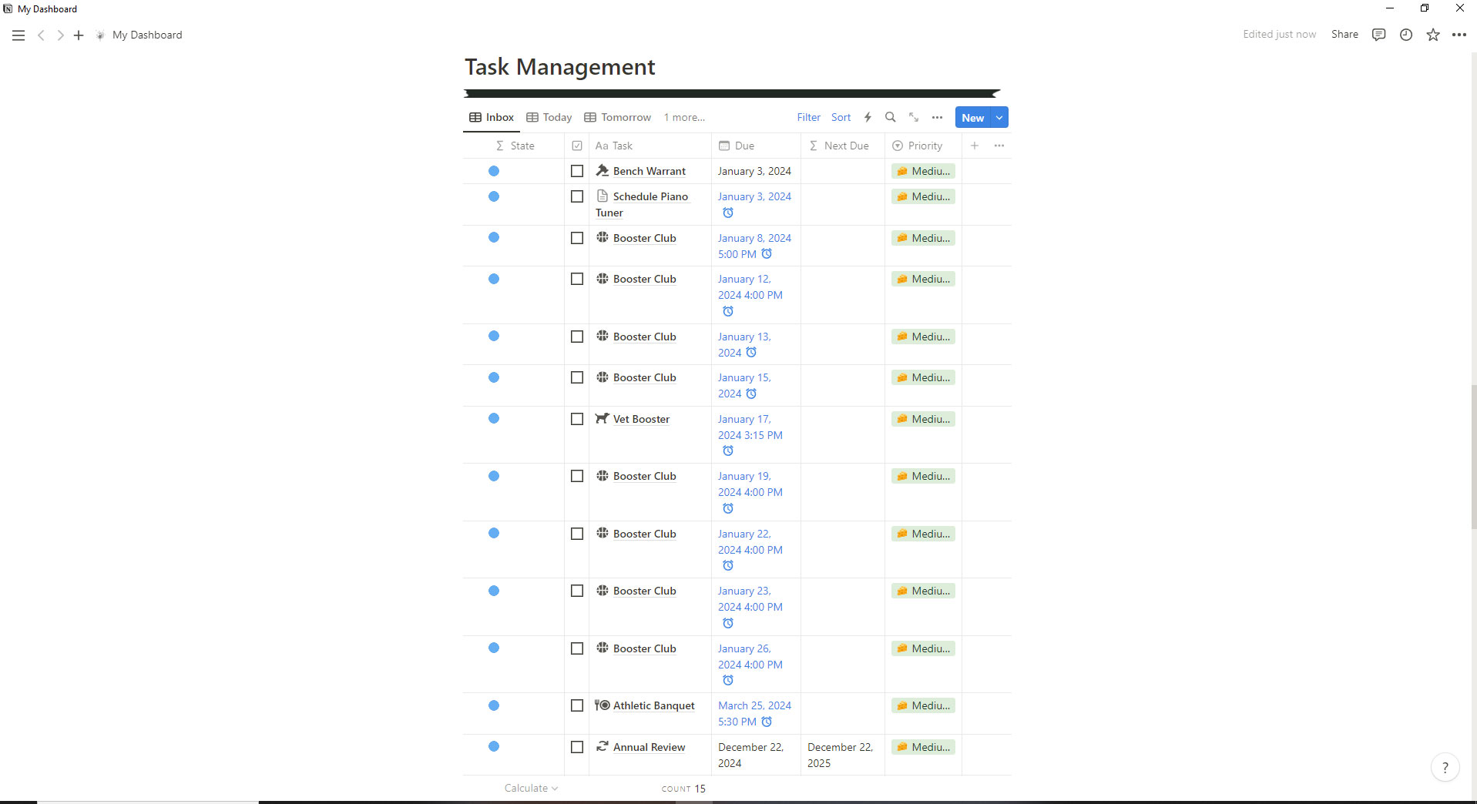1477x804 pixels.
Task: Create a new page with the plus icon
Action: [x=78, y=35]
